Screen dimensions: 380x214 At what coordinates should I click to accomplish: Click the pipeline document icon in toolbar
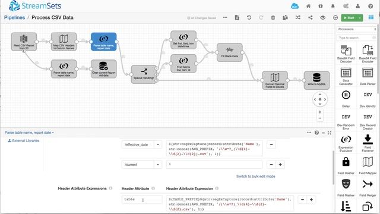point(237,17)
